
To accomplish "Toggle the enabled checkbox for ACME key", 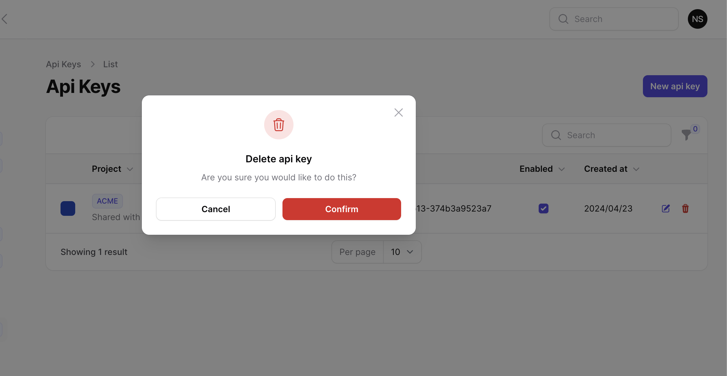I will (543, 208).
